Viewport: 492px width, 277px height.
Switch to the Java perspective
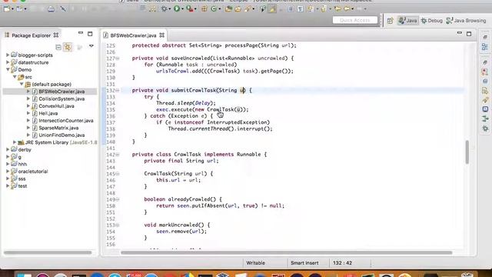coord(407,21)
